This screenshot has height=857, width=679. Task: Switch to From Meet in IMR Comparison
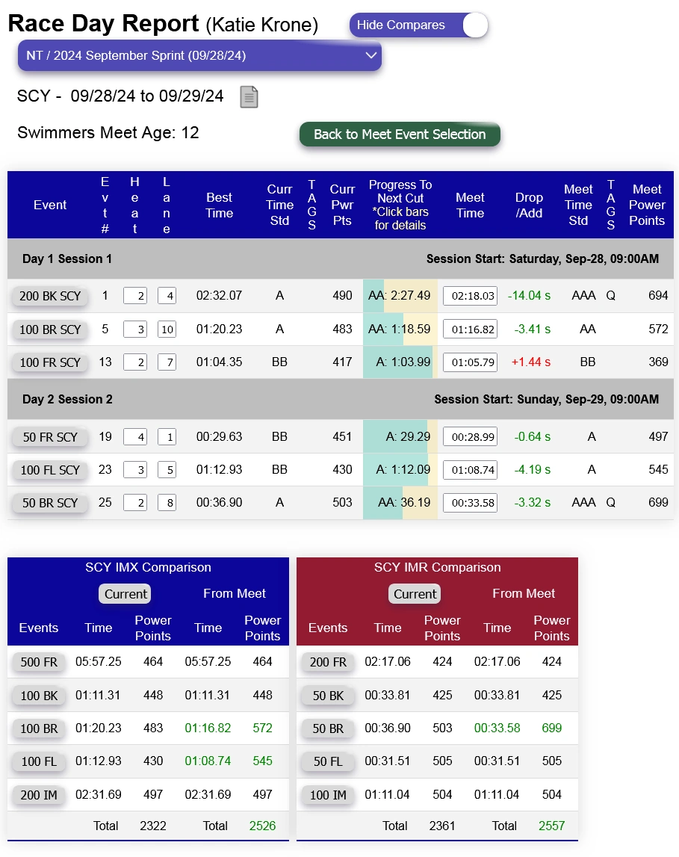(x=524, y=594)
